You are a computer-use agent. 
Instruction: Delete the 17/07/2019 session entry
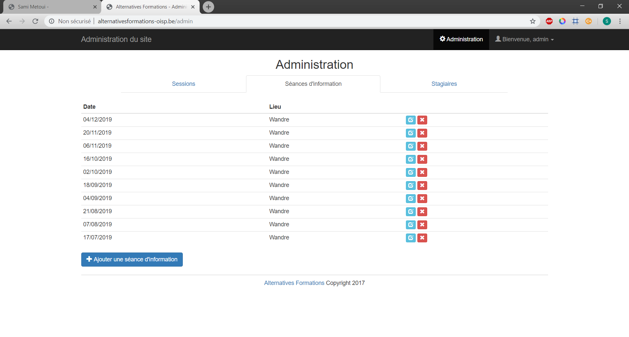422,238
